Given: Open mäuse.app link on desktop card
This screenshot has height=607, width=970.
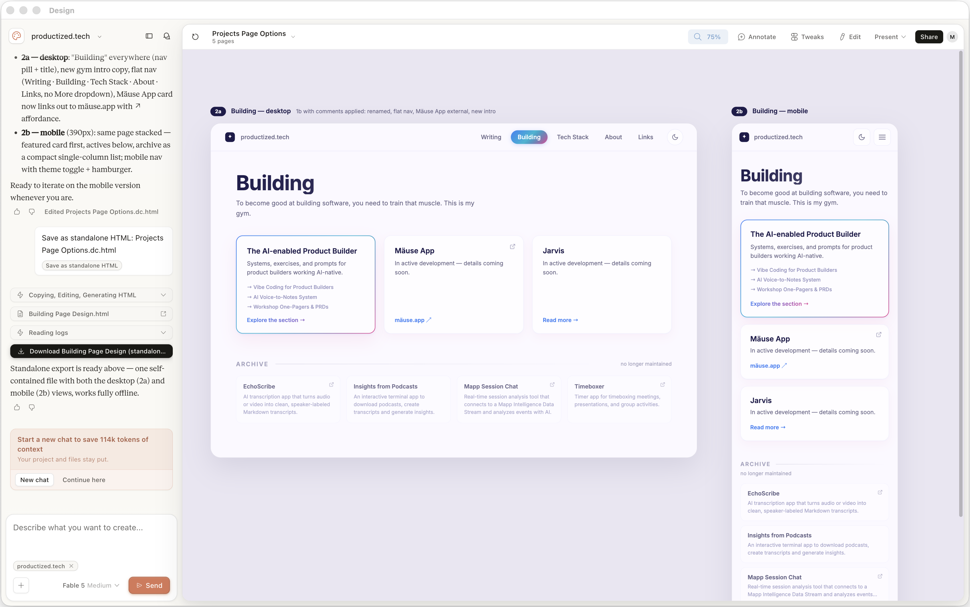Looking at the screenshot, I should click(413, 320).
